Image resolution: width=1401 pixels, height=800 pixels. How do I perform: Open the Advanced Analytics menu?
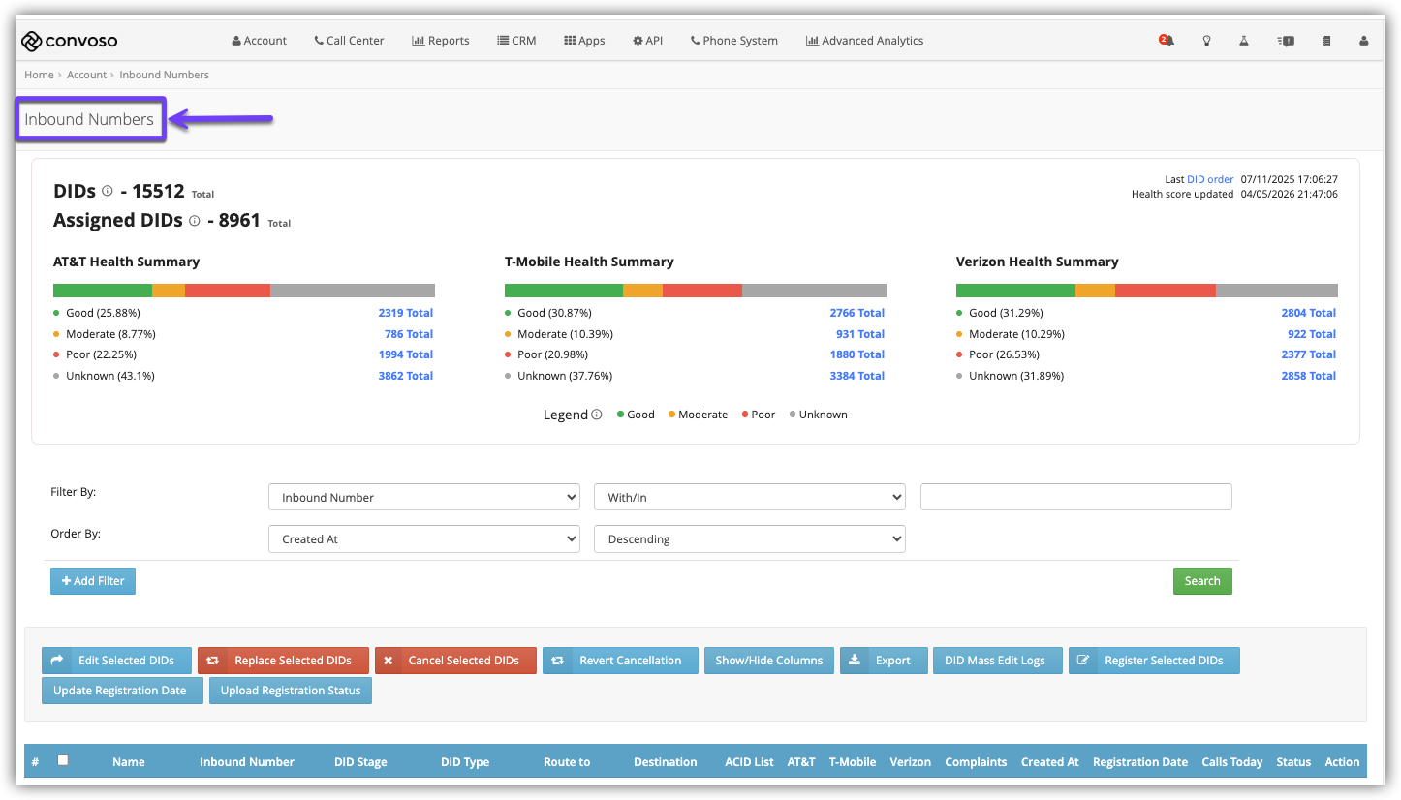point(864,41)
